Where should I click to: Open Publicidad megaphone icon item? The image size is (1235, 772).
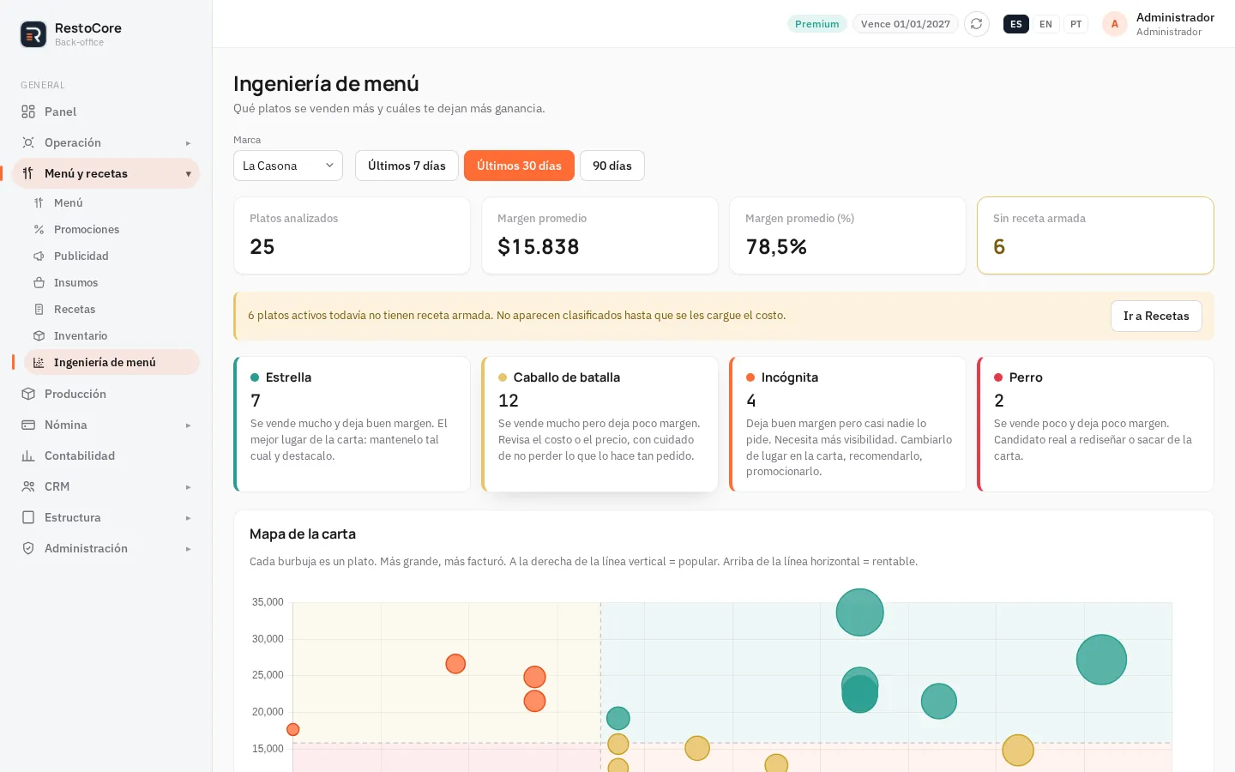[39, 256]
